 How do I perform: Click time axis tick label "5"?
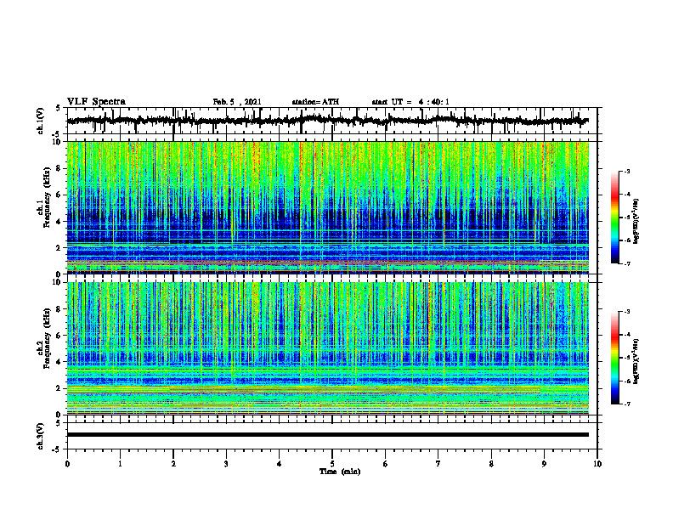click(332, 464)
